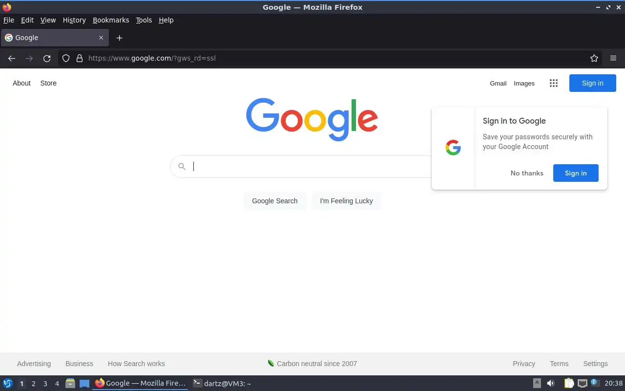Open the LXQt start menu icon
The height and width of the screenshot is (391, 625).
coord(8,383)
